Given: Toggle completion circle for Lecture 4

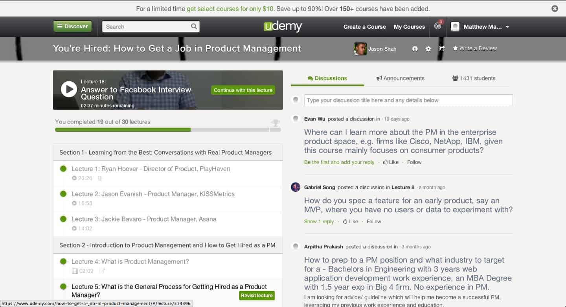Looking at the screenshot, I should point(63,261).
